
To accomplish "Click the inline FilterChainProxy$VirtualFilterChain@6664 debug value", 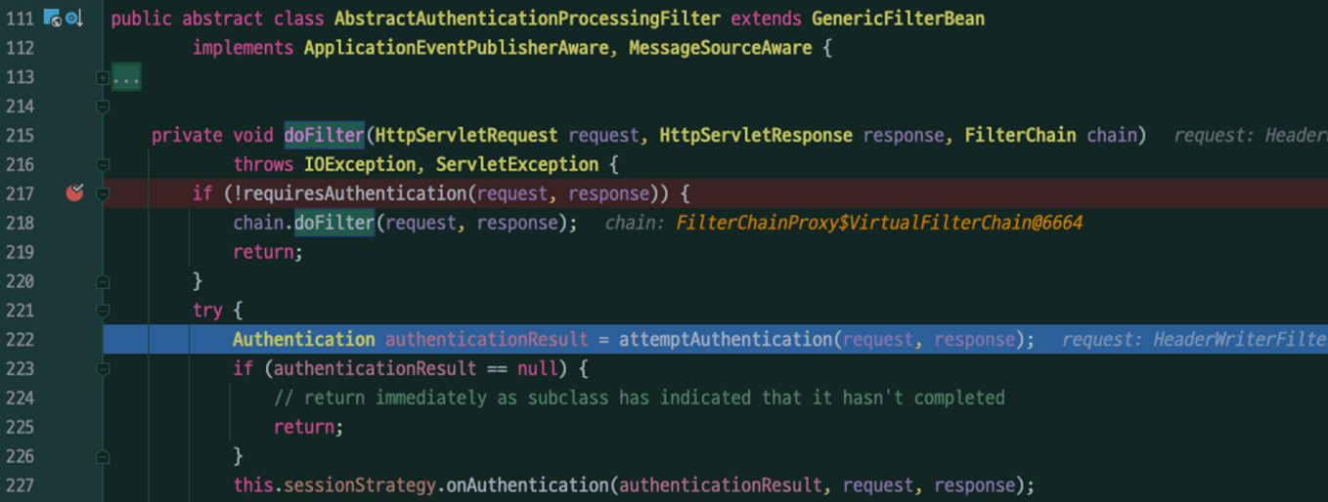I will pyautogui.click(x=878, y=223).
